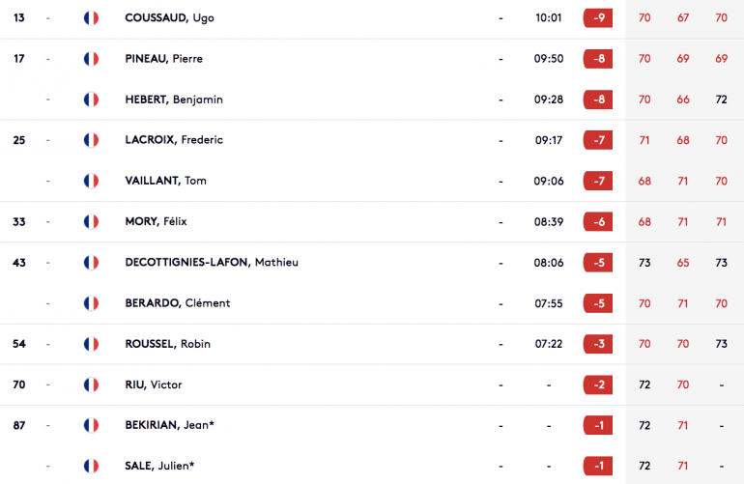Open player profile for BERARDO, Clément
Viewport: 744px width, 484px height.
coord(178,303)
